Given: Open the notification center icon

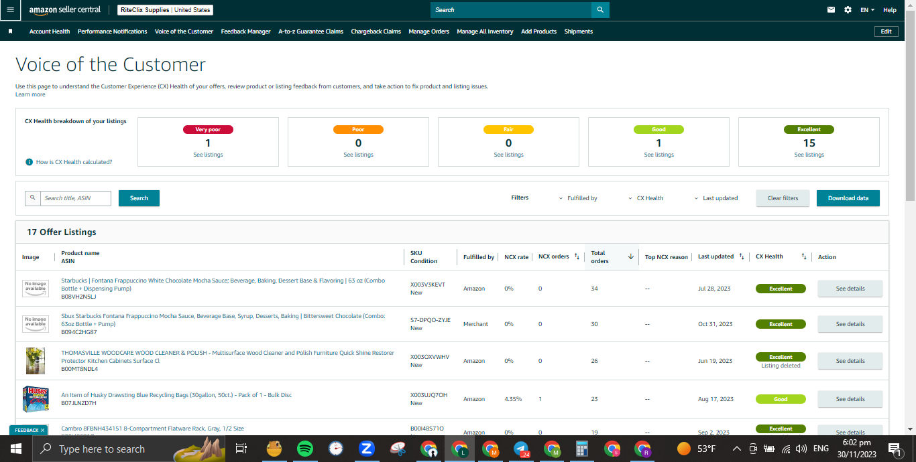Looking at the screenshot, I should coord(894,449).
